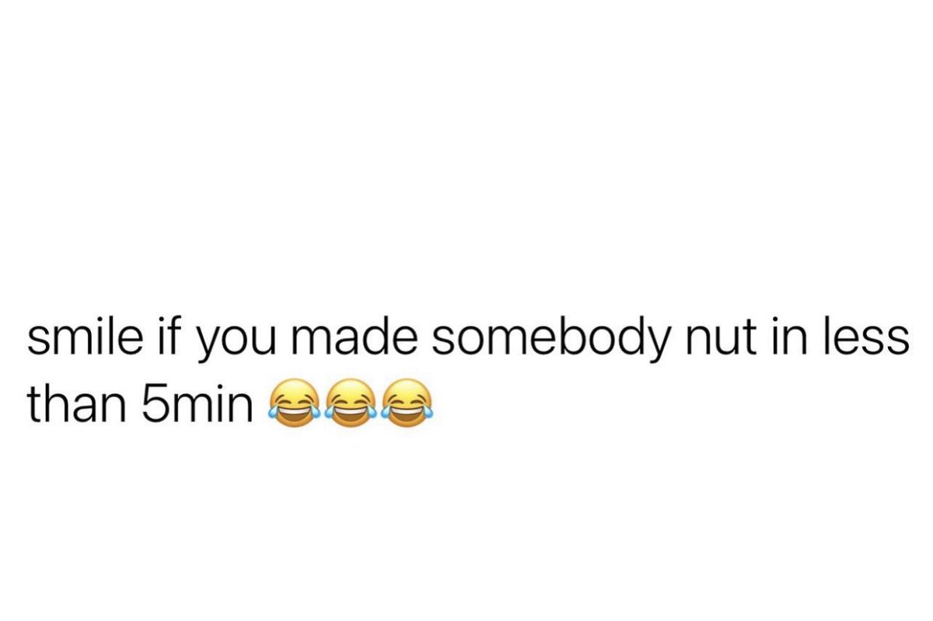Click the blank white area above the text
Screen dimensions: 933x621
(466, 155)
